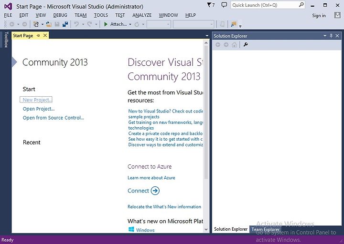Click Relocate the What's New information link
Image resolution: width=344 pixels, height=244 pixels.
tap(164, 206)
